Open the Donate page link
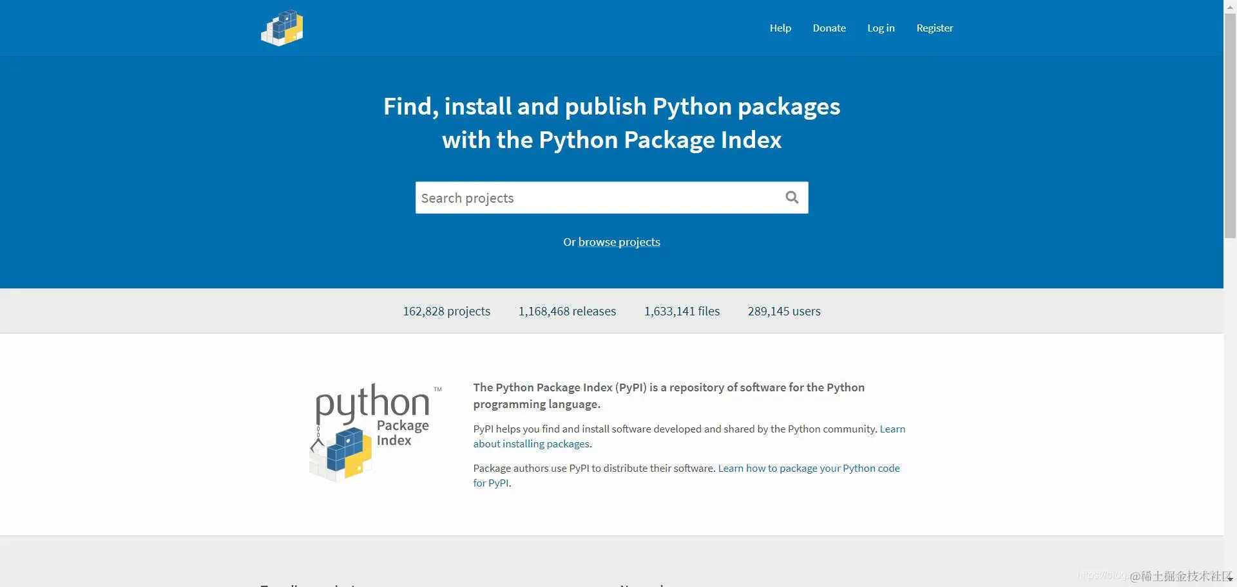 click(829, 28)
